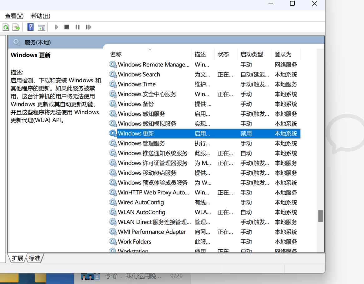Viewport: 364px width, 284px height.
Task: Click the 维护... description of Windows Time
Action: tap(202, 84)
